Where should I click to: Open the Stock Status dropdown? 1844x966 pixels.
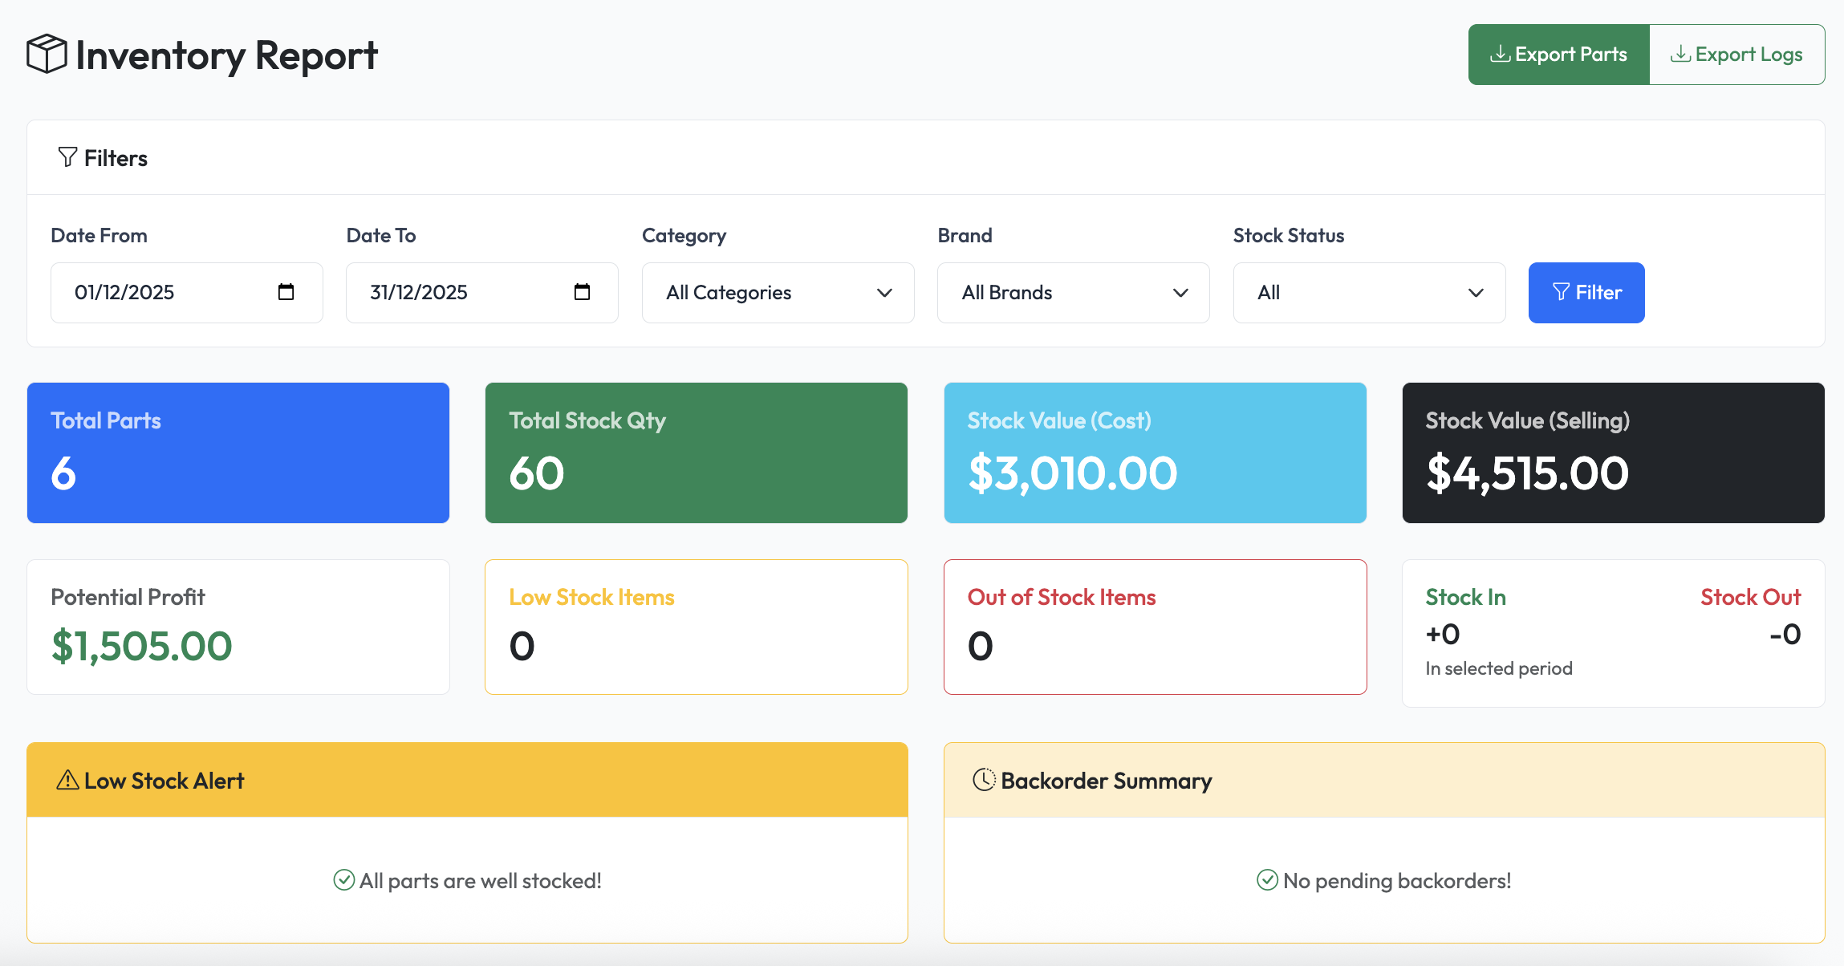click(1369, 293)
